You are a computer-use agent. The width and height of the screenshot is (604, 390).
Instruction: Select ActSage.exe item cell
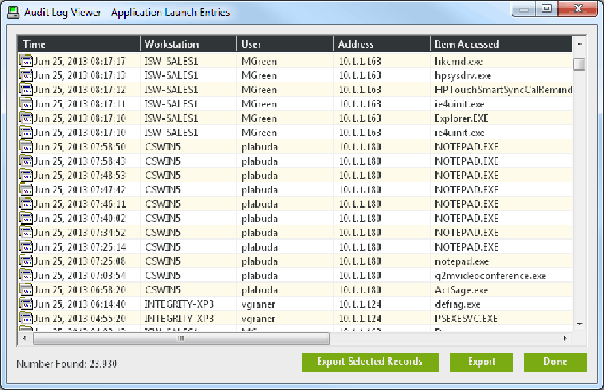[x=461, y=290]
